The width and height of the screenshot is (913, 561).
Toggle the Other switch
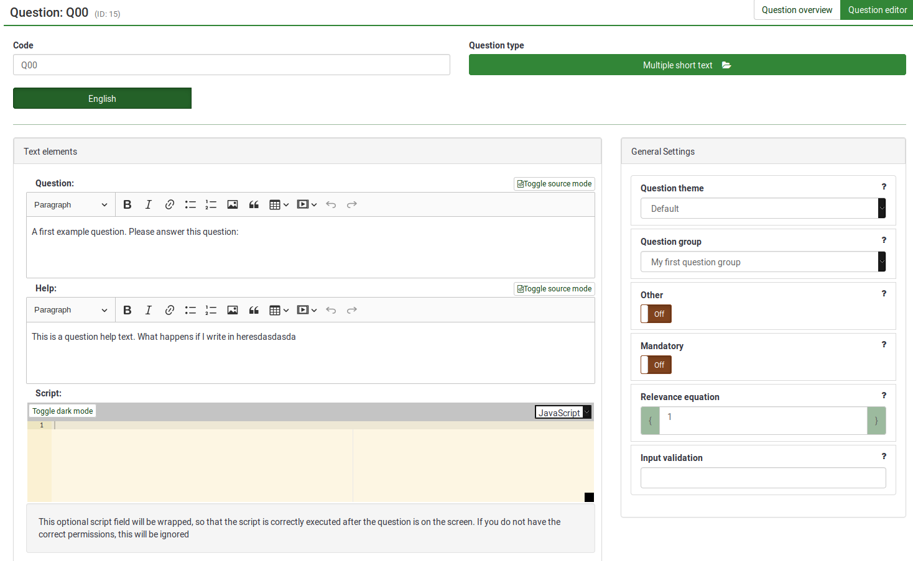click(x=656, y=314)
